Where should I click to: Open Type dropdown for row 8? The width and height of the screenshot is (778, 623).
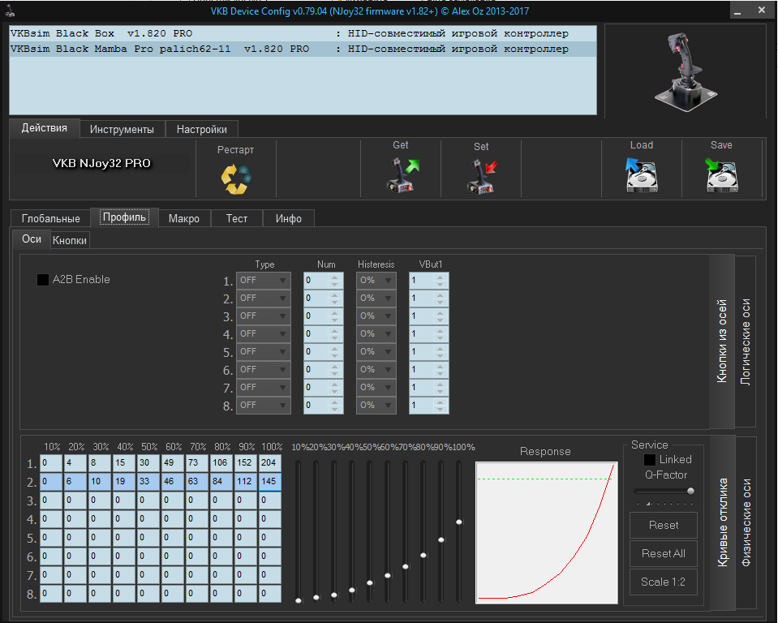pyautogui.click(x=264, y=406)
